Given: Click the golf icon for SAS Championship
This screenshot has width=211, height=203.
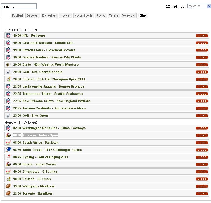Looking at the screenshot, I should pyautogui.click(x=8, y=72).
